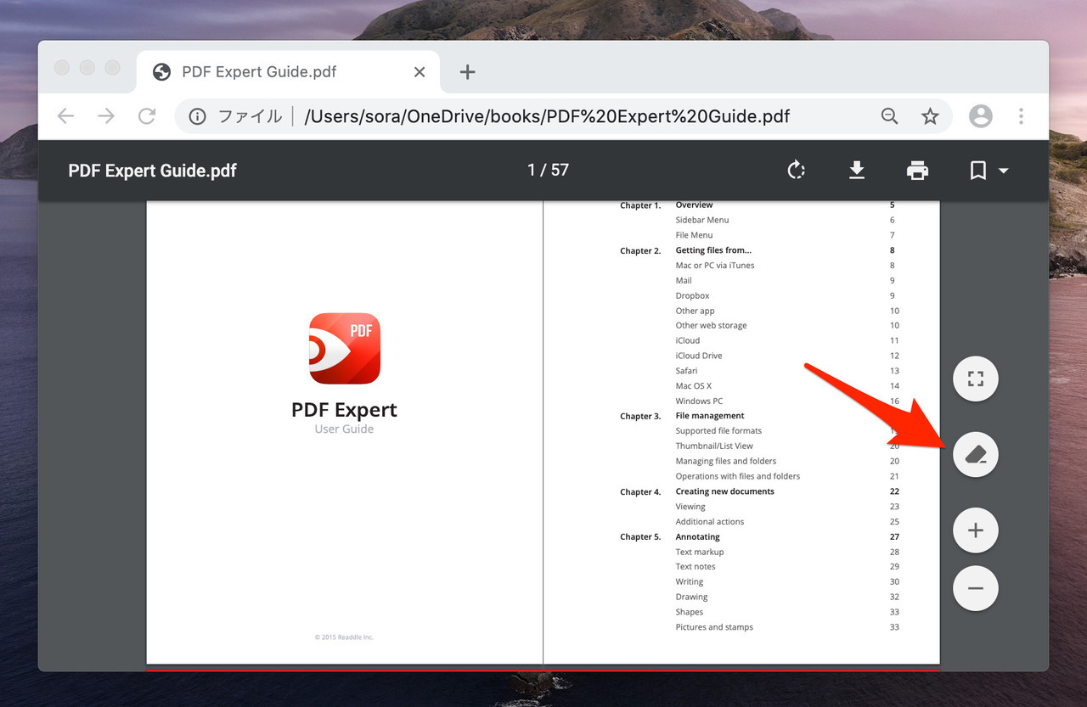Click the fit-to-page button
Screen dimensions: 1087x707
click(x=976, y=379)
